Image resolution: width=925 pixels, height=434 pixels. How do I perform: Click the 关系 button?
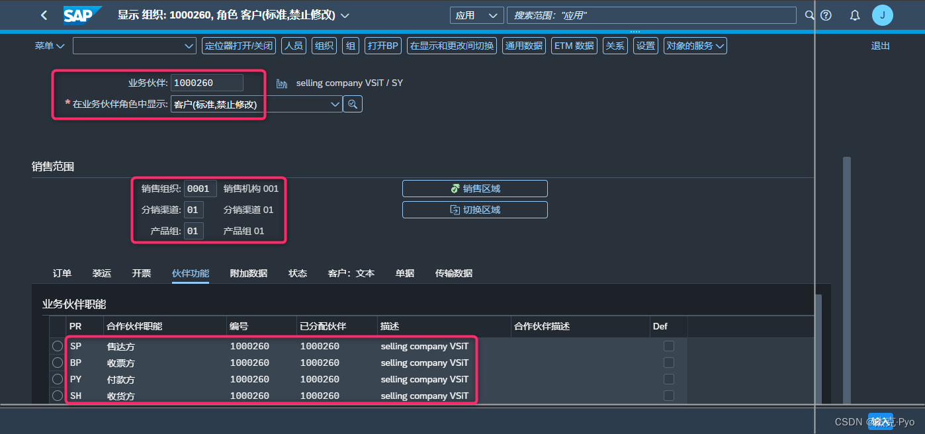pos(615,46)
